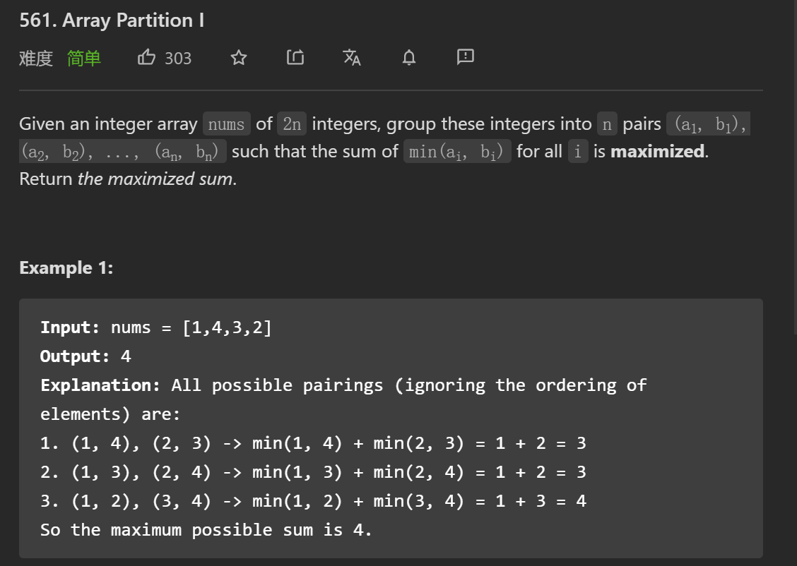Click the title 561. Array Partition I
Viewport: 797px width, 566px height.
coord(112,20)
